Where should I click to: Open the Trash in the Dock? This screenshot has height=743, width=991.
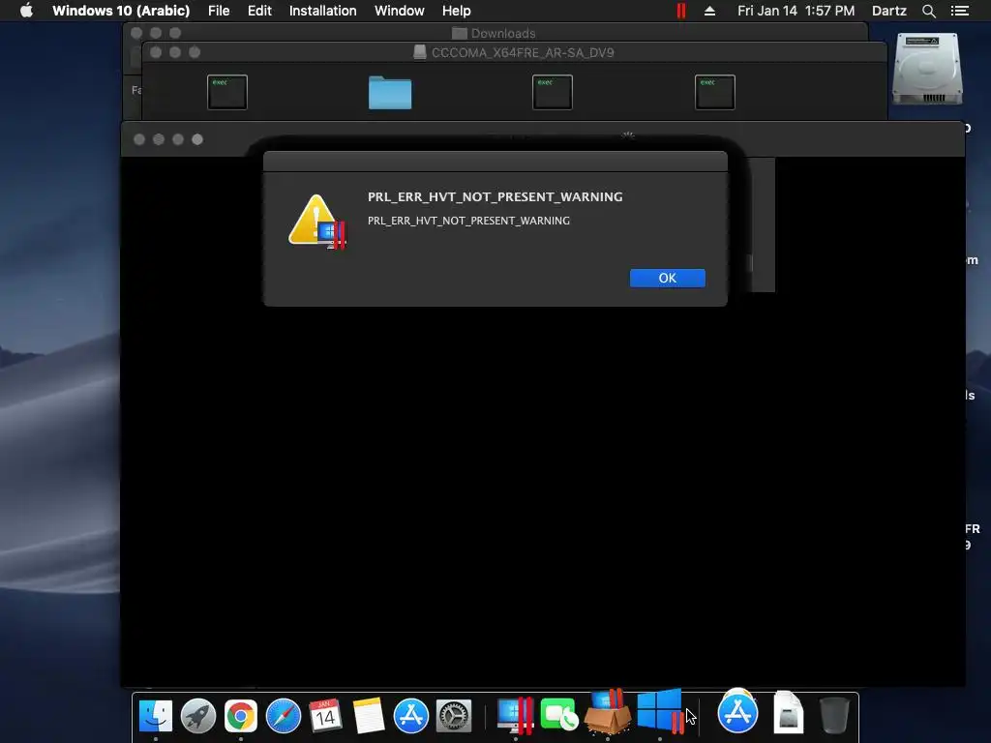point(834,715)
